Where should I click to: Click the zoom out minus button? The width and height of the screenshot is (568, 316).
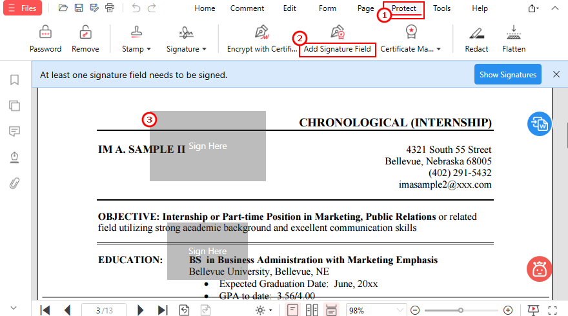coord(415,310)
